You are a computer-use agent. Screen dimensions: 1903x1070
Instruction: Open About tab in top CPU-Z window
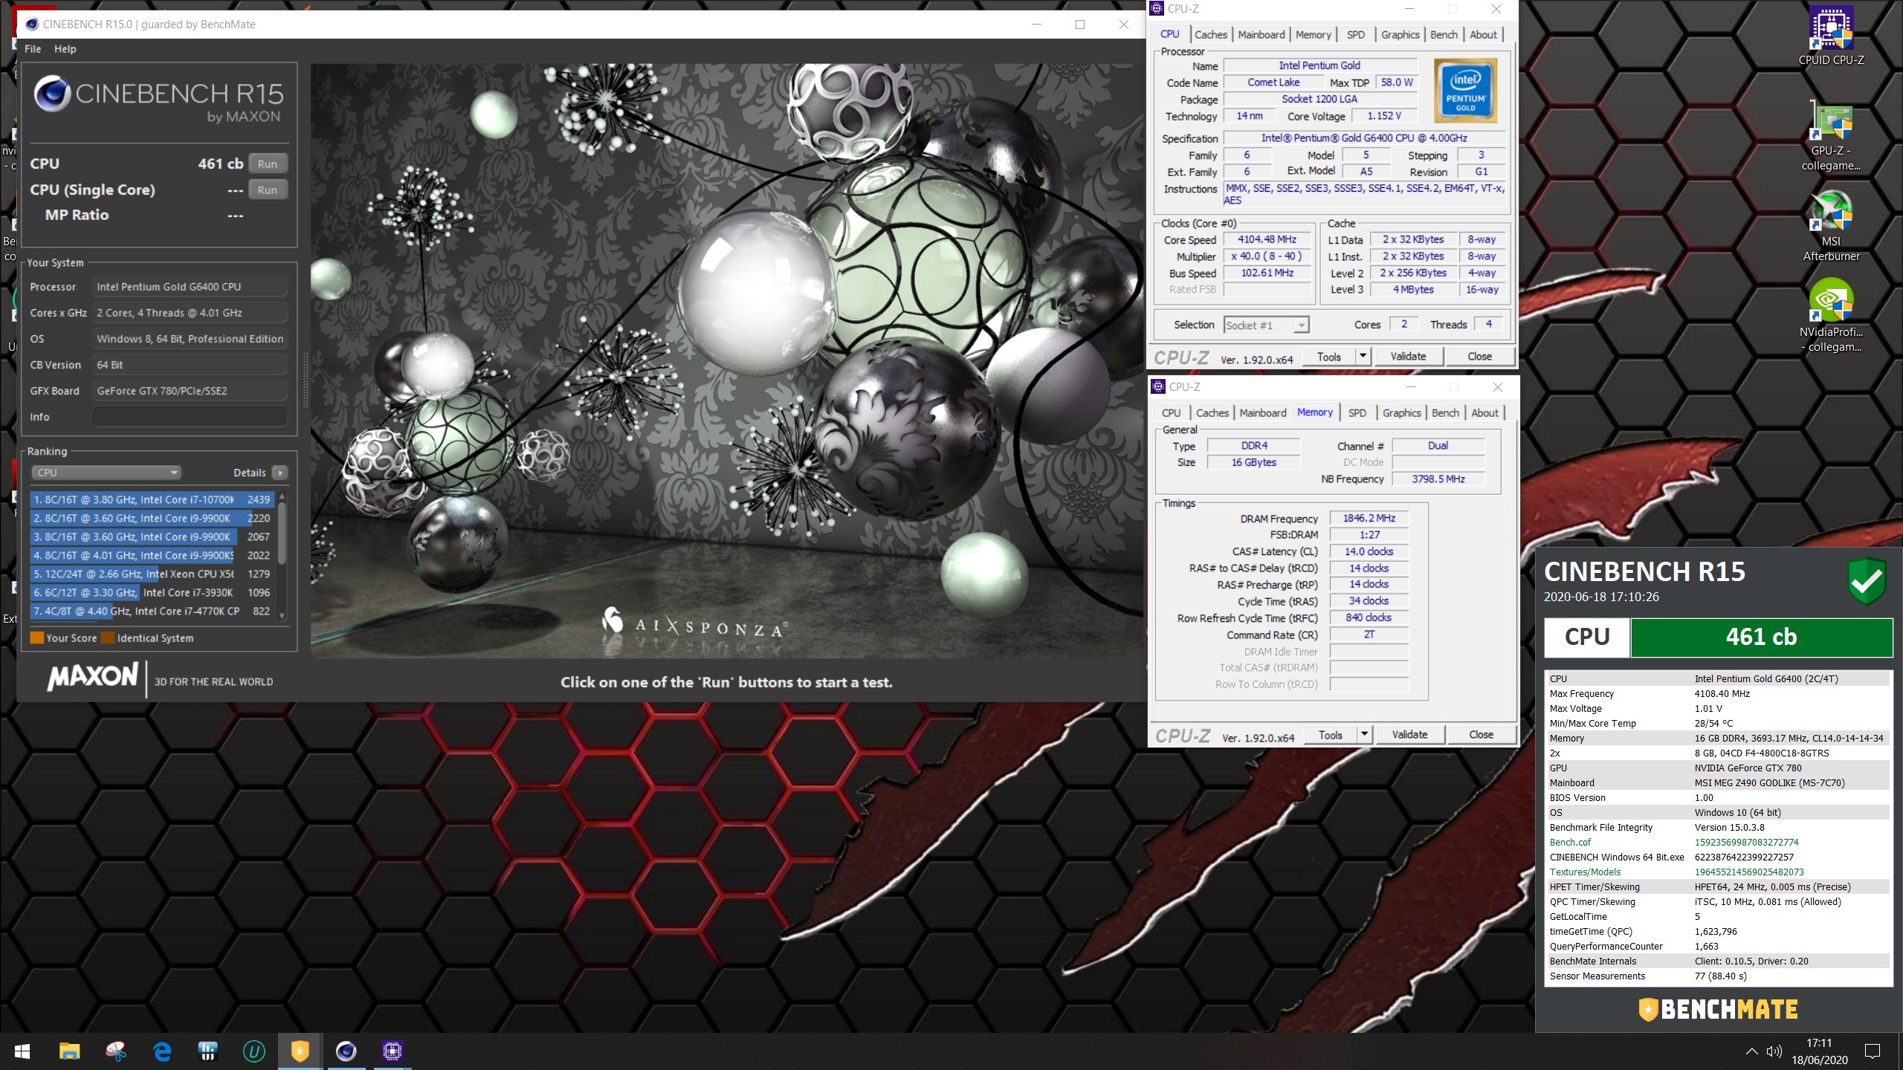1483,35
